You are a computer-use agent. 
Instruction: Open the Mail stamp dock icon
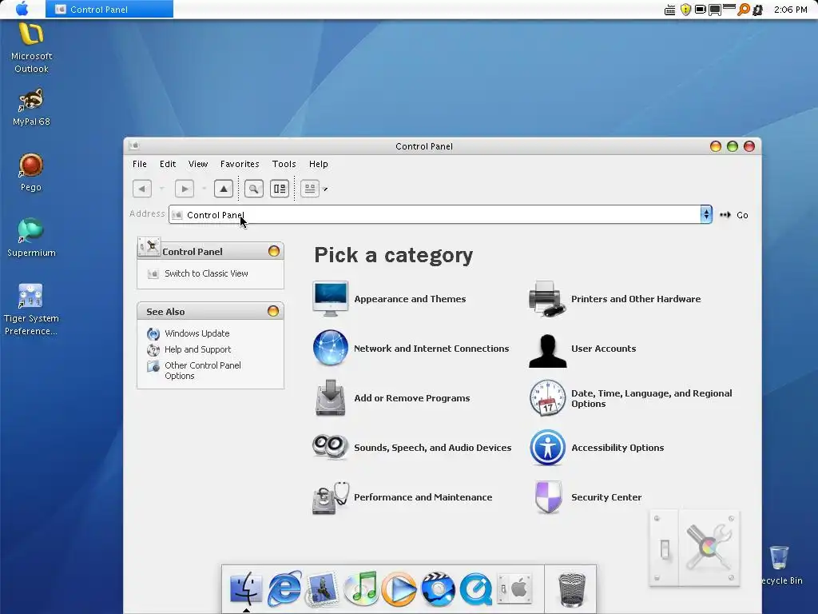(323, 588)
